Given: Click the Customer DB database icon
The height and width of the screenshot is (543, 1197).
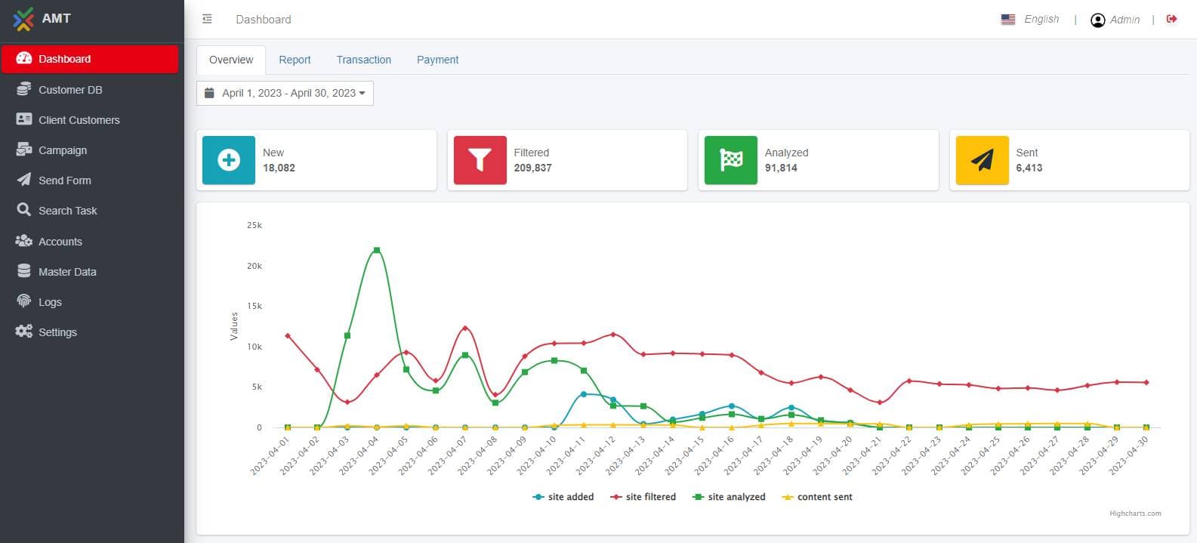Looking at the screenshot, I should click(x=24, y=89).
